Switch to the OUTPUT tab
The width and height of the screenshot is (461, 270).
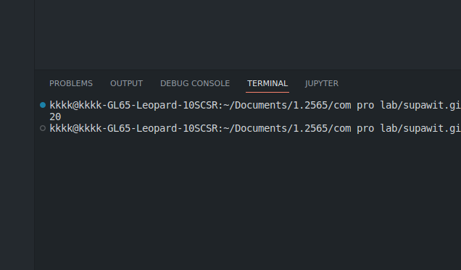tap(126, 84)
